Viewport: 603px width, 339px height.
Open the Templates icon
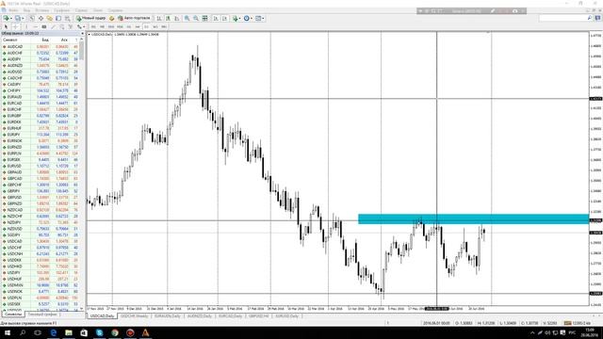pyautogui.click(x=258, y=18)
